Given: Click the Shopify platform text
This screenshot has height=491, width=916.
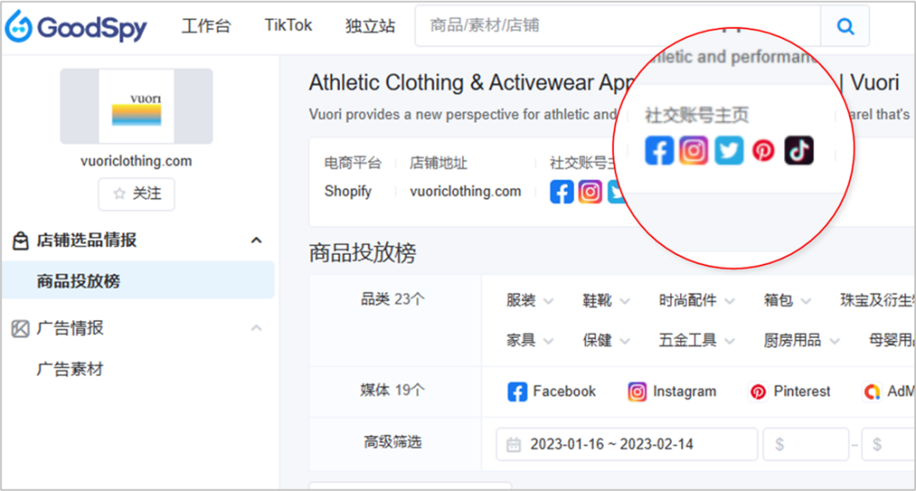Looking at the screenshot, I should [x=349, y=191].
